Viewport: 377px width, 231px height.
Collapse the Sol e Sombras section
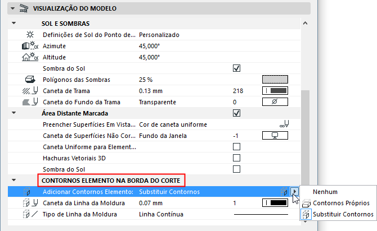[x=15, y=24]
